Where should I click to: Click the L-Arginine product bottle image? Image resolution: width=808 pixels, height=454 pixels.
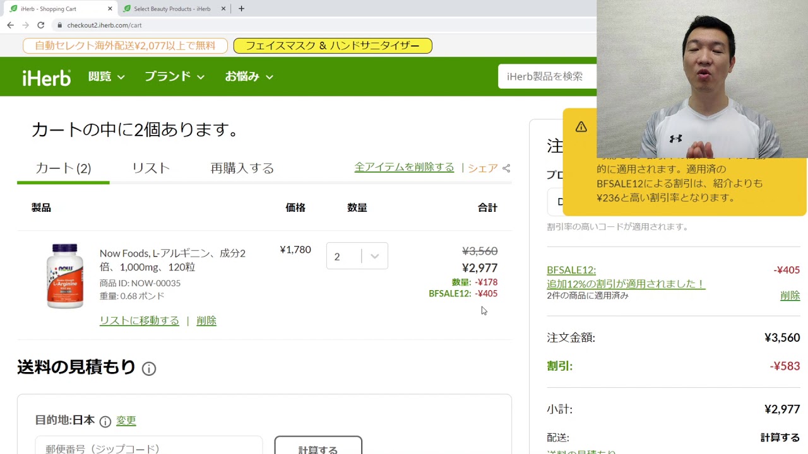pos(64,276)
